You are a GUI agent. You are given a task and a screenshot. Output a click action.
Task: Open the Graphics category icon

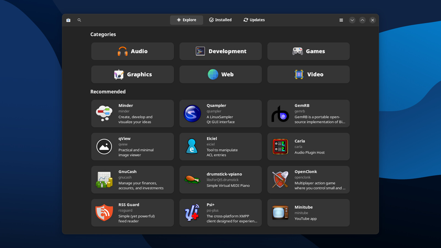coord(119,74)
